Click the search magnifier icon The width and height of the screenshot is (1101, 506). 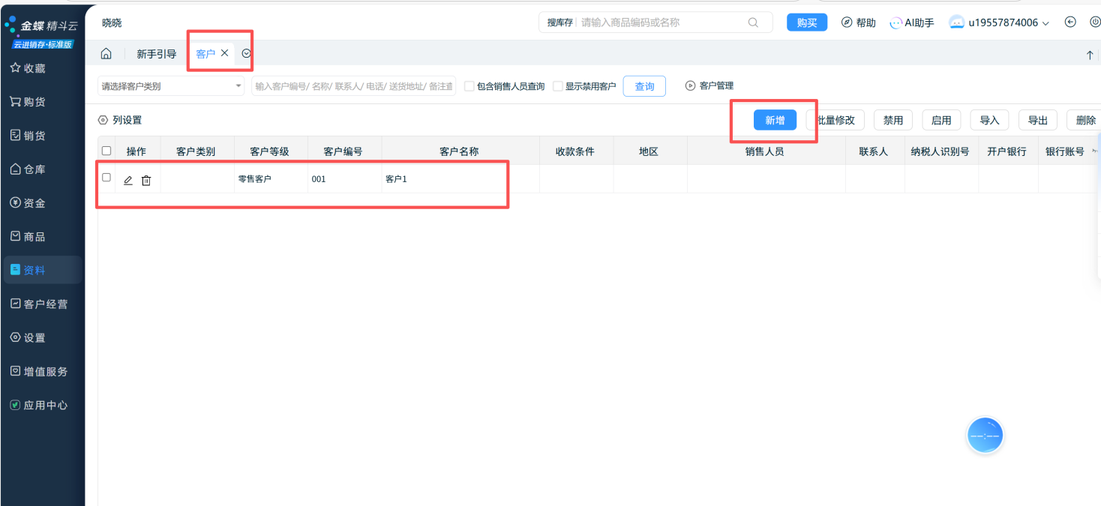(753, 22)
